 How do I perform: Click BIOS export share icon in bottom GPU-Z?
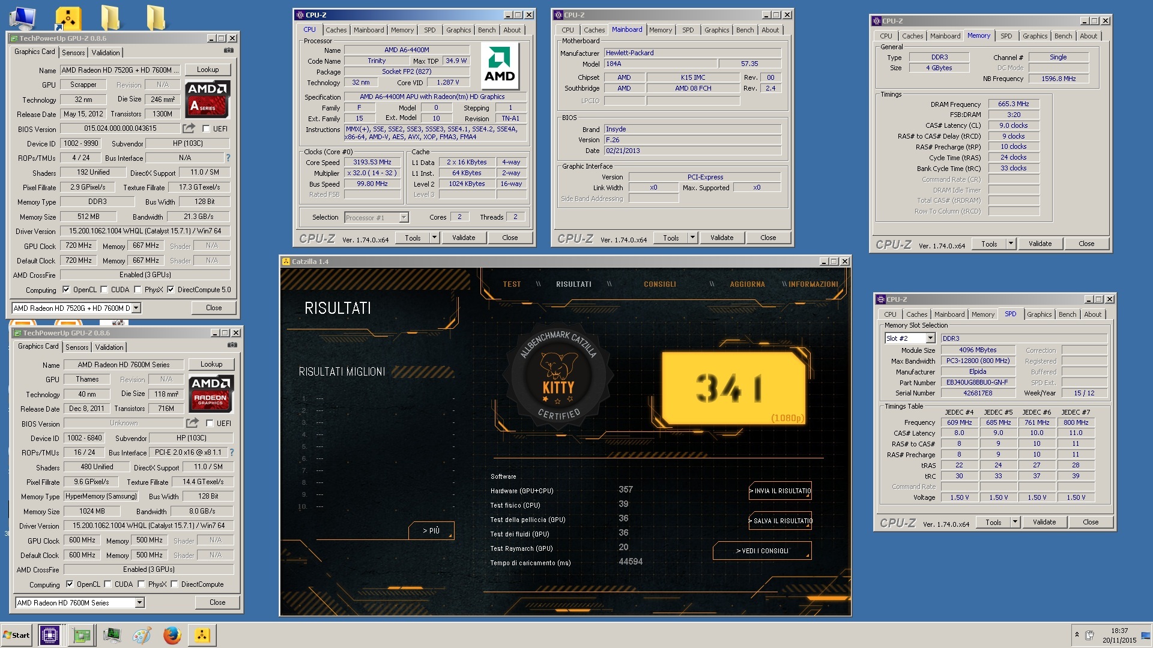(193, 423)
